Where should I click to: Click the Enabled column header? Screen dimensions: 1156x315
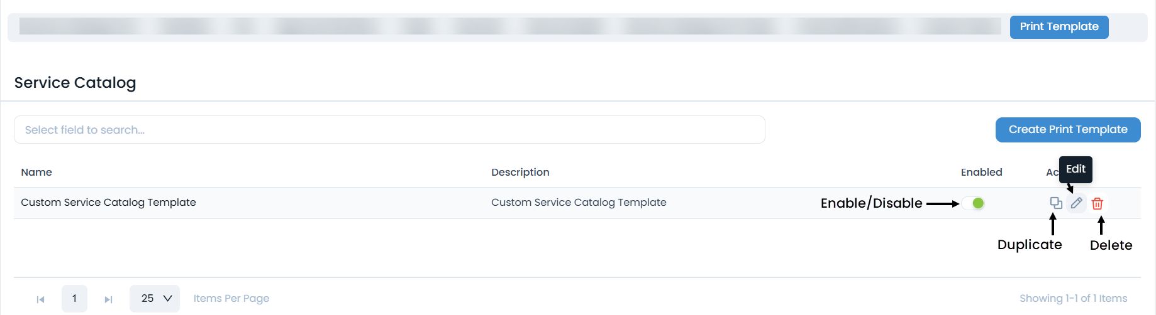click(981, 173)
